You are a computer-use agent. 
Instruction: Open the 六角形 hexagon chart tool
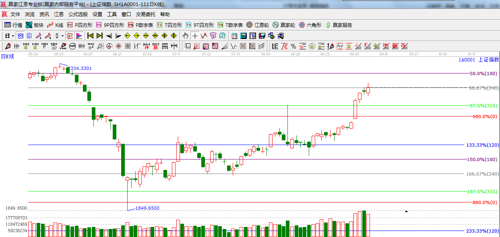click(310, 25)
